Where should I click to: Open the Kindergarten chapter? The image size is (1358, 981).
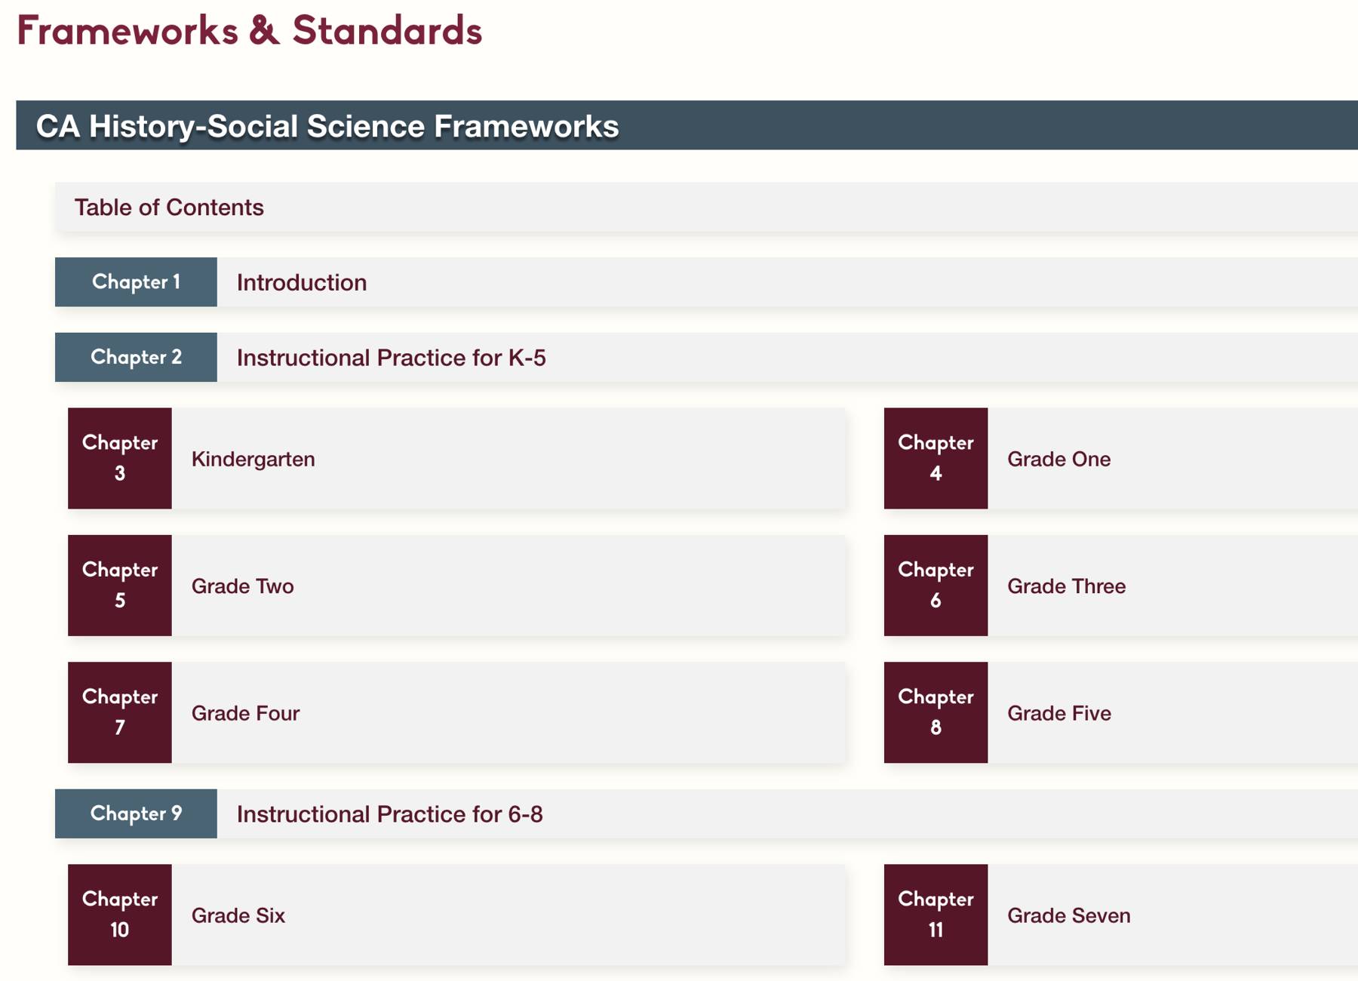pos(253,459)
